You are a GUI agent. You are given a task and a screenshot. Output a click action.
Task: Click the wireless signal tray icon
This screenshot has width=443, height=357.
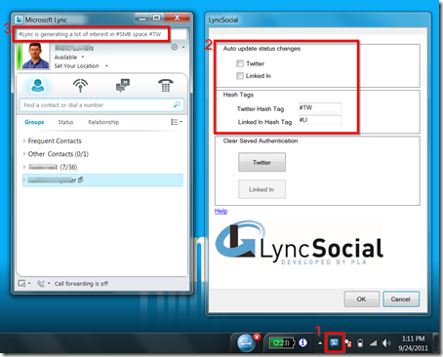click(x=373, y=343)
